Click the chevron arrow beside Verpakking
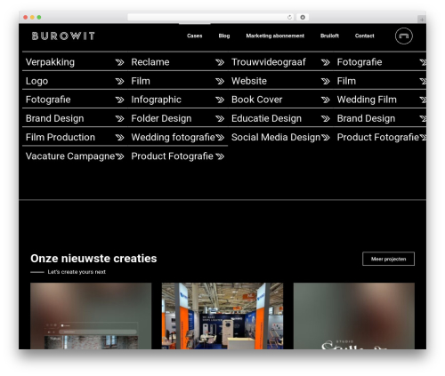 [119, 62]
